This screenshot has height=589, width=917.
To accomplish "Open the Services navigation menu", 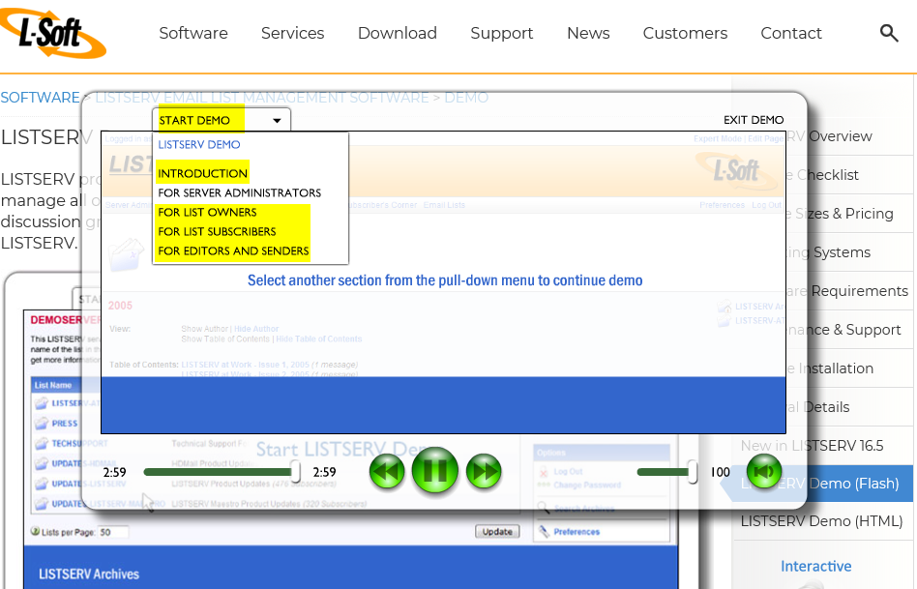I will (x=292, y=33).
